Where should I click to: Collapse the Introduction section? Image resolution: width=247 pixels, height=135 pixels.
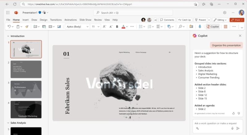tap(8, 36)
